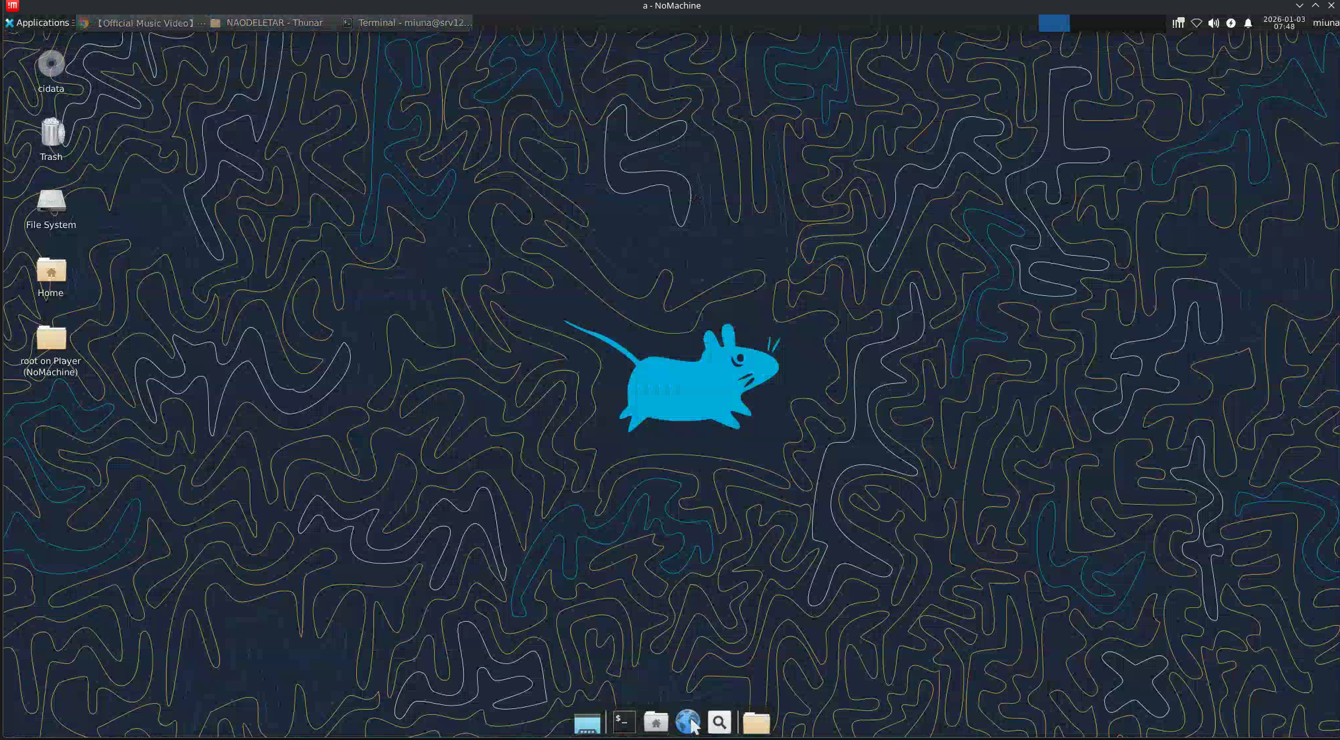1340x740 pixels.
Task: Click the blue workspace switcher box
Action: click(1053, 22)
